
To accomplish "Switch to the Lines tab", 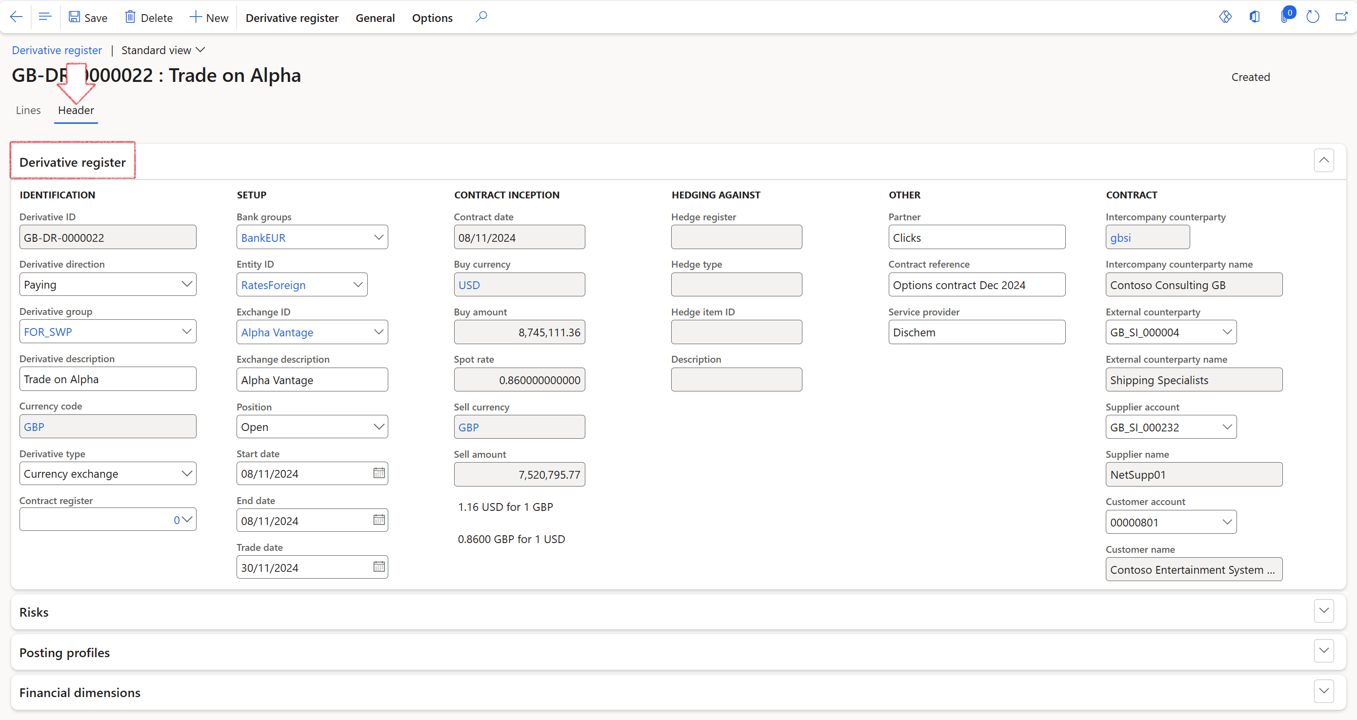I will [28, 110].
